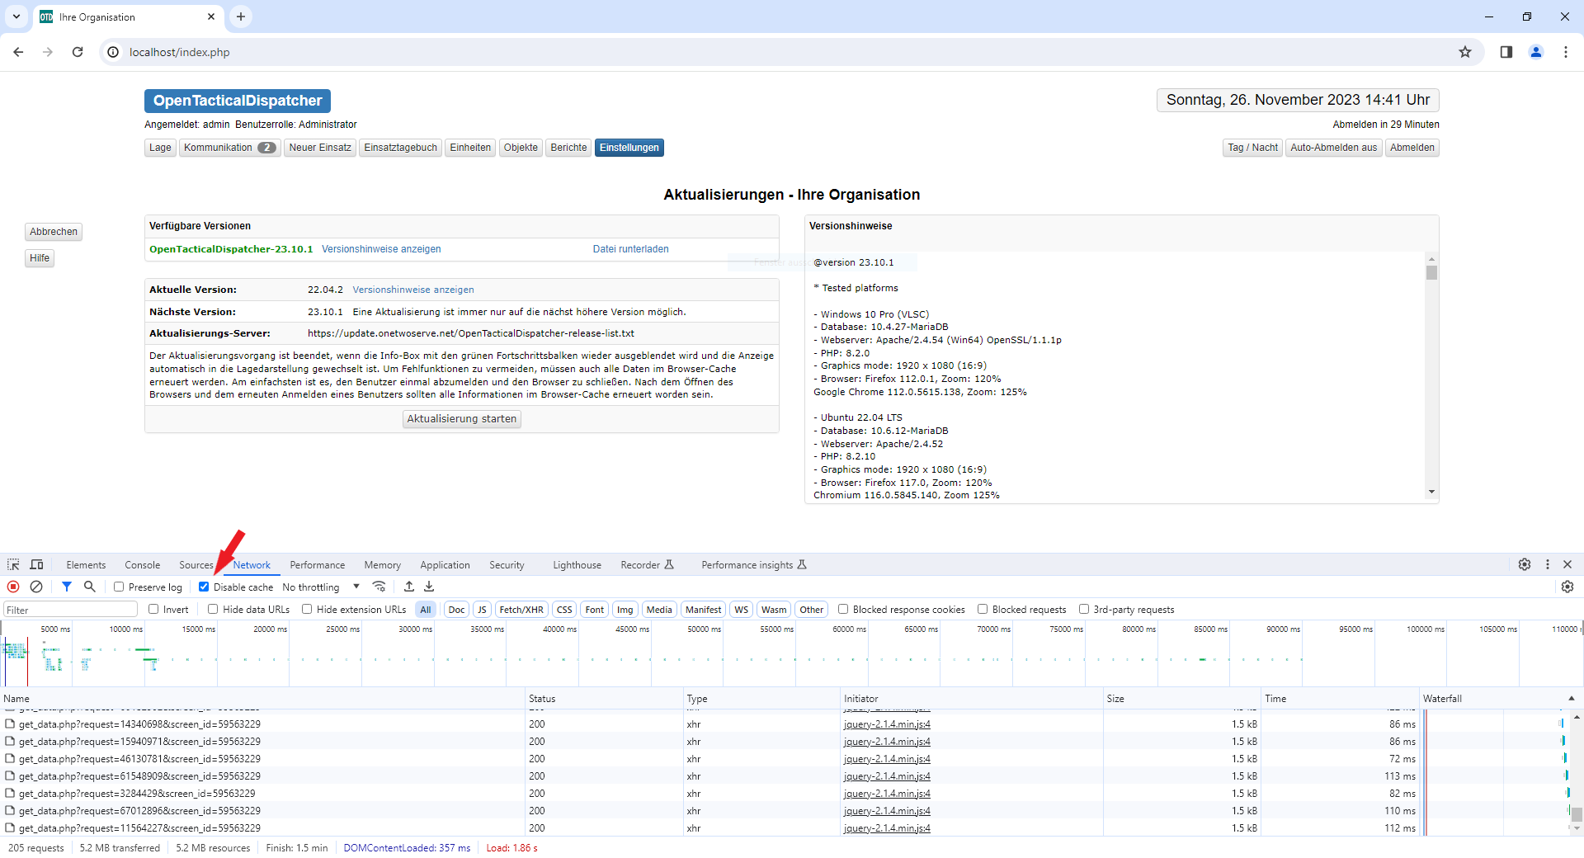View site information icon in address bar
The image size is (1584, 858).
click(x=113, y=52)
